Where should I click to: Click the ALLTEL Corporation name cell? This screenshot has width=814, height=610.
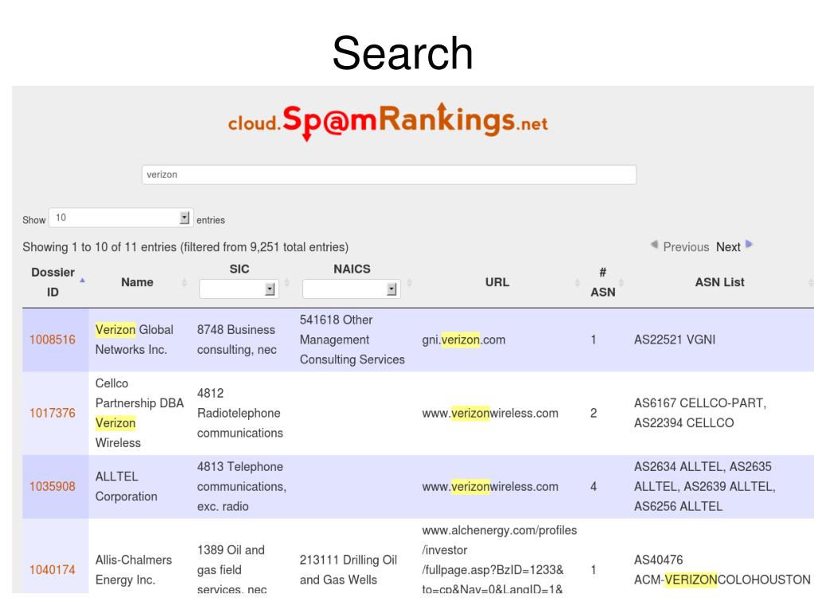pos(127,487)
